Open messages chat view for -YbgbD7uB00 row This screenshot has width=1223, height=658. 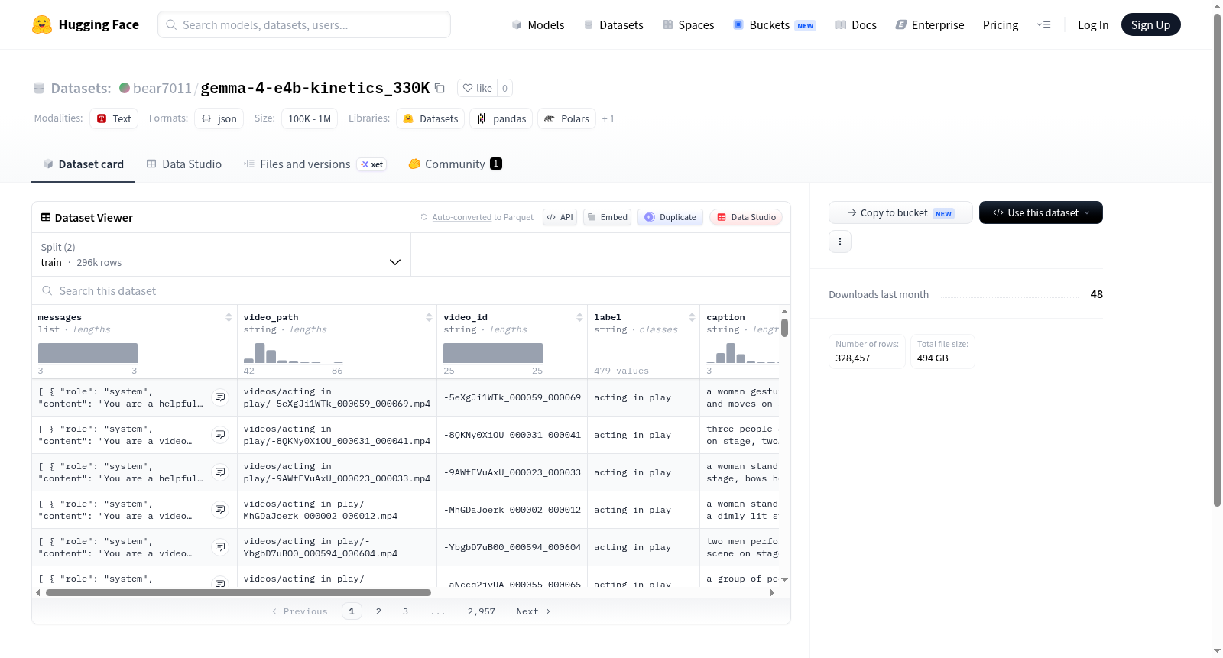[x=220, y=547]
